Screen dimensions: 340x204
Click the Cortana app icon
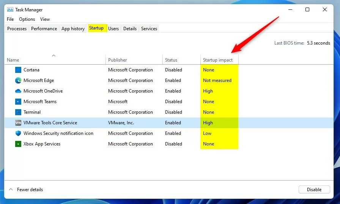point(18,70)
